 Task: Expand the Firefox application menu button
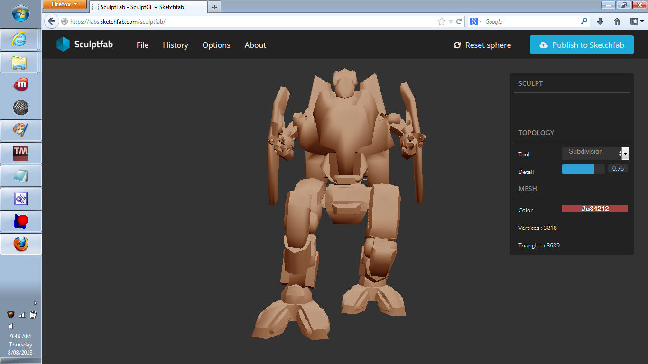tap(65, 4)
